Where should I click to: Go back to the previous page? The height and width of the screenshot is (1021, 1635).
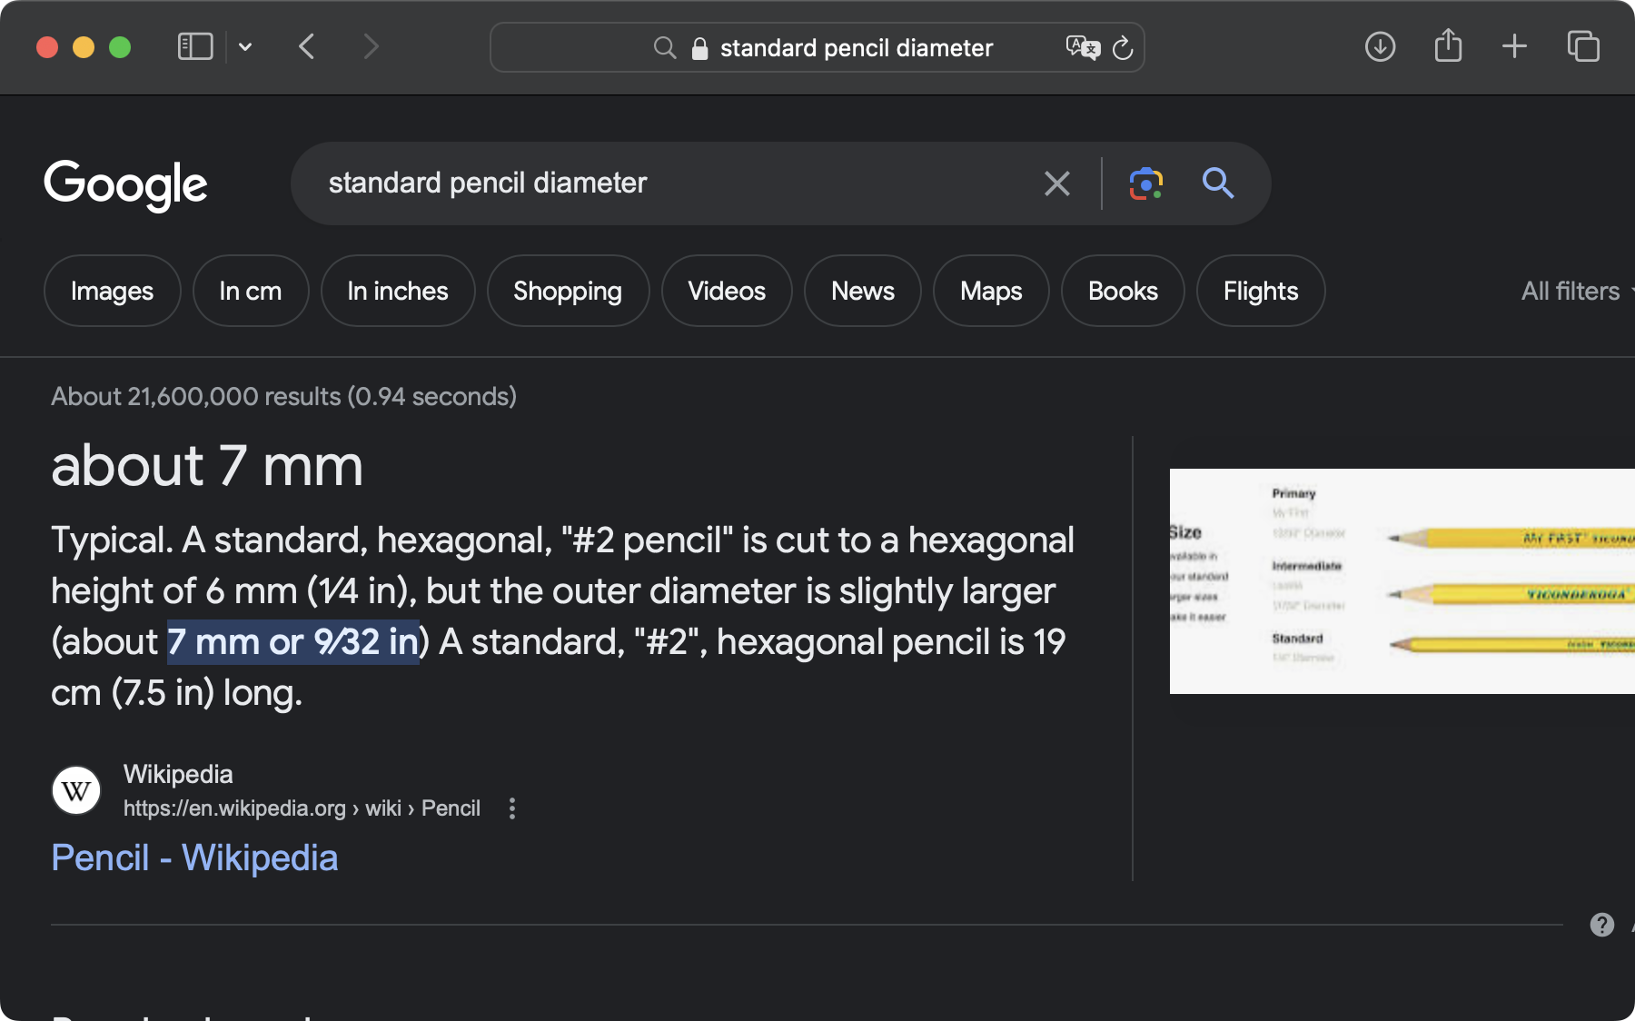[x=307, y=46]
